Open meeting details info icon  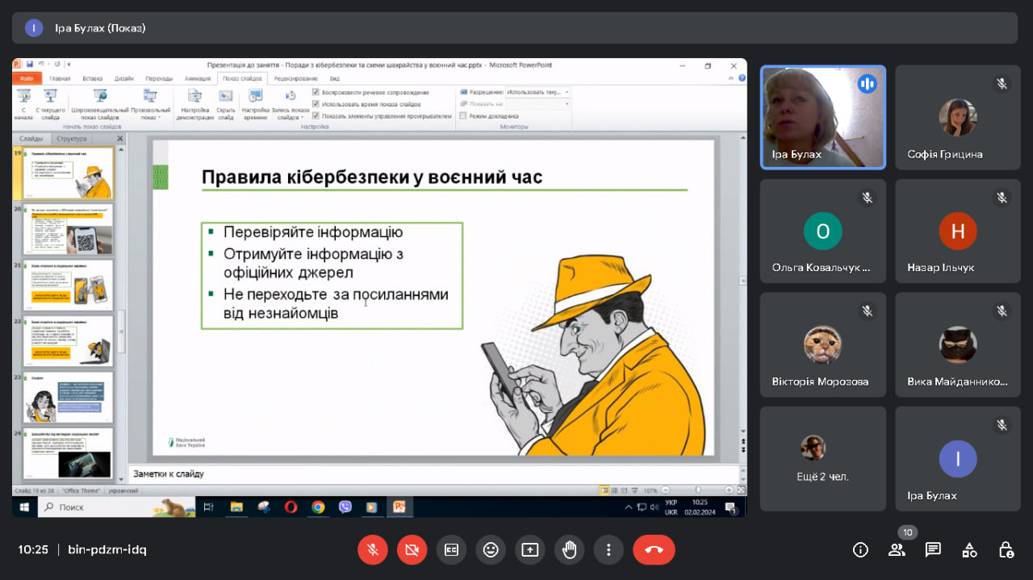pos(860,550)
